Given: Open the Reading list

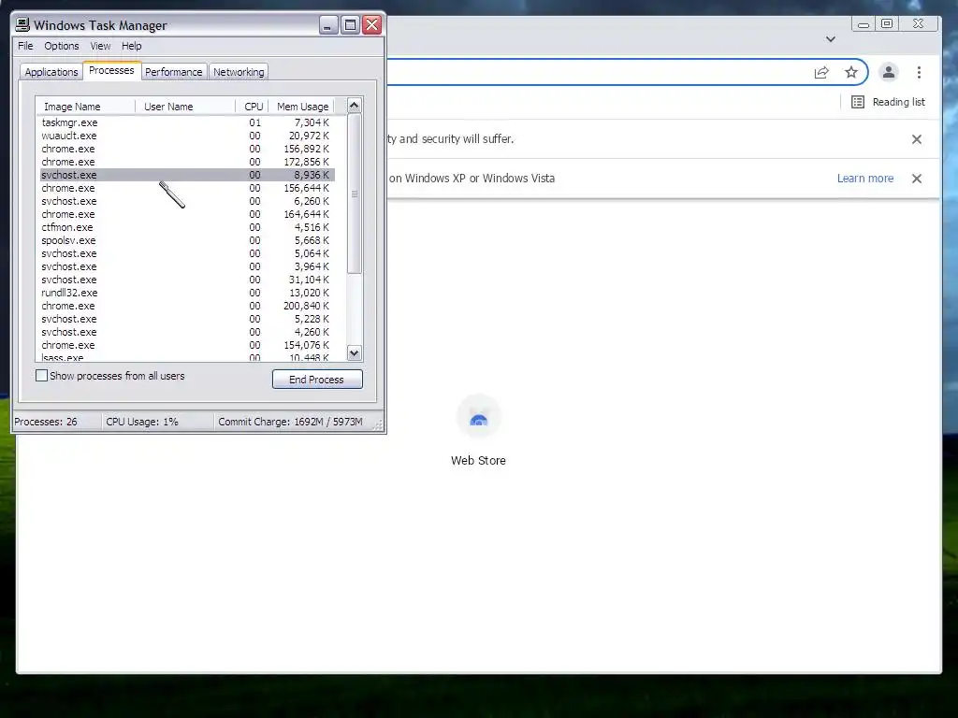Looking at the screenshot, I should (x=889, y=102).
